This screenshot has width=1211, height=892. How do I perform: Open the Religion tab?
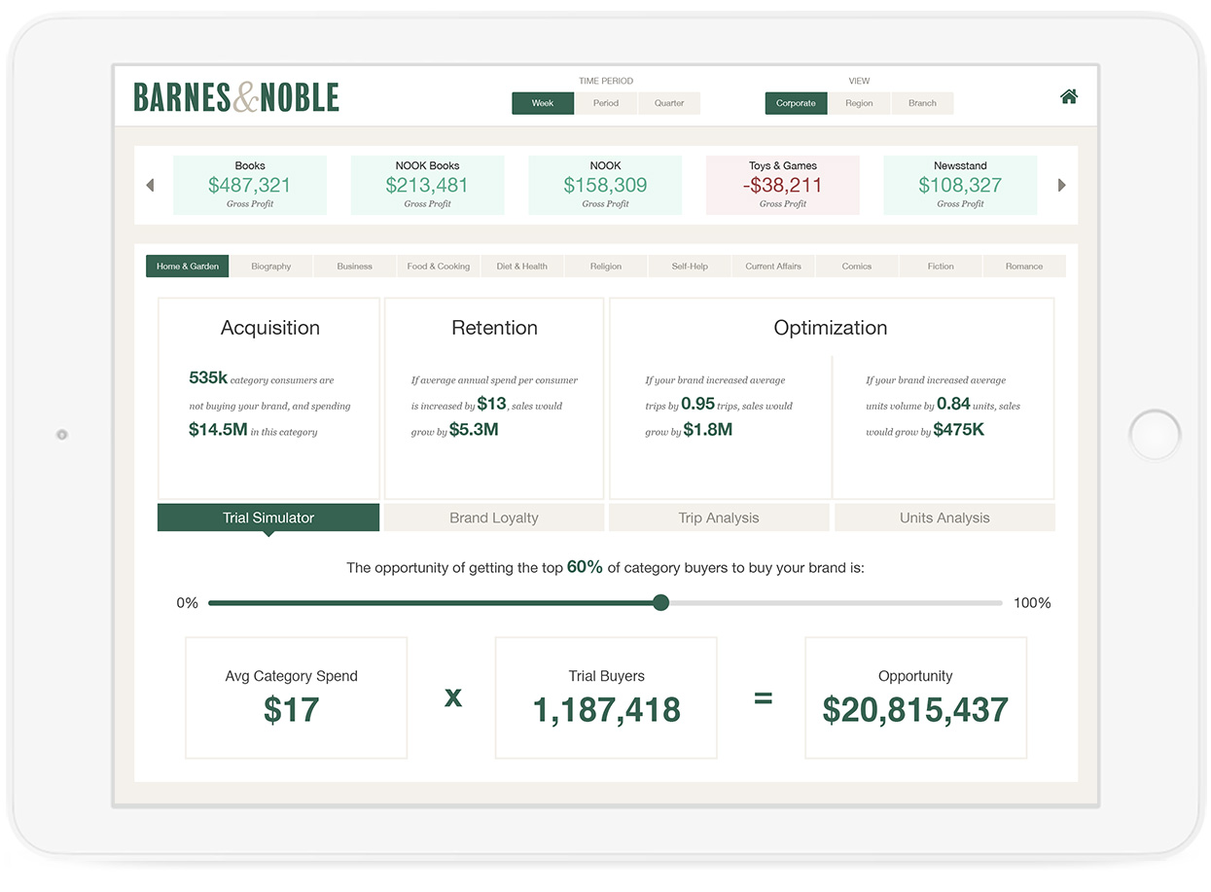point(606,267)
